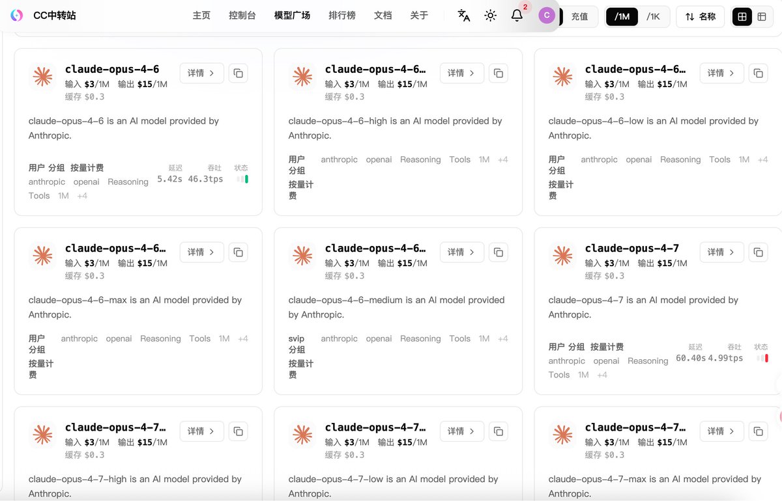Copy model name on the claude-opus-4-6-max card

pyautogui.click(x=239, y=252)
